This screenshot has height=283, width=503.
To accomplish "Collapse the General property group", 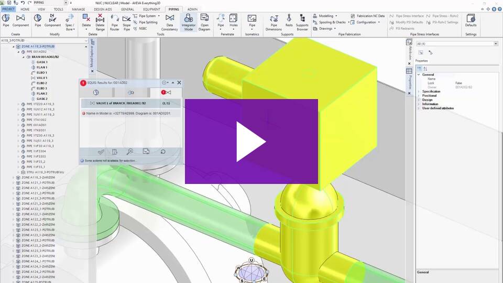I will [x=419, y=74].
